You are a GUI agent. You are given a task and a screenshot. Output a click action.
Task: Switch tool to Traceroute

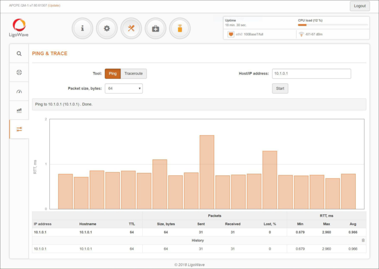pyautogui.click(x=133, y=73)
